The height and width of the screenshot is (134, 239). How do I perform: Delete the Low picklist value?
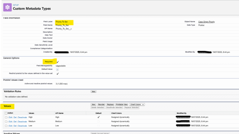click(x=15, y=126)
